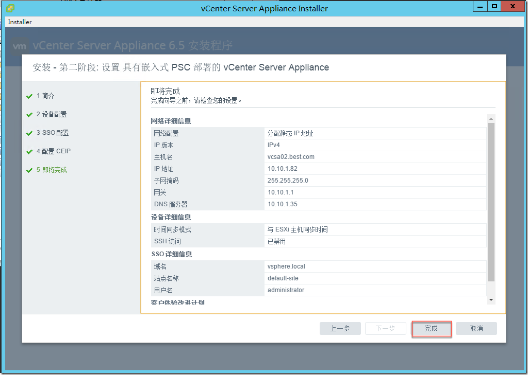Image resolution: width=528 pixels, height=375 pixels.
Task: Click the disabled 下一步 button
Action: pyautogui.click(x=386, y=328)
